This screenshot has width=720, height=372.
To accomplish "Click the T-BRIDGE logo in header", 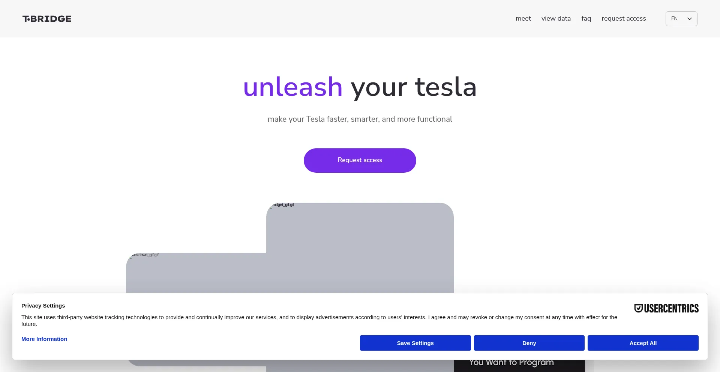I will click(47, 19).
